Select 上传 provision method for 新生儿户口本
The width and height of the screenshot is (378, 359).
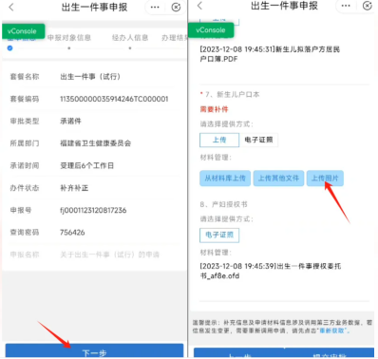pyautogui.click(x=219, y=140)
